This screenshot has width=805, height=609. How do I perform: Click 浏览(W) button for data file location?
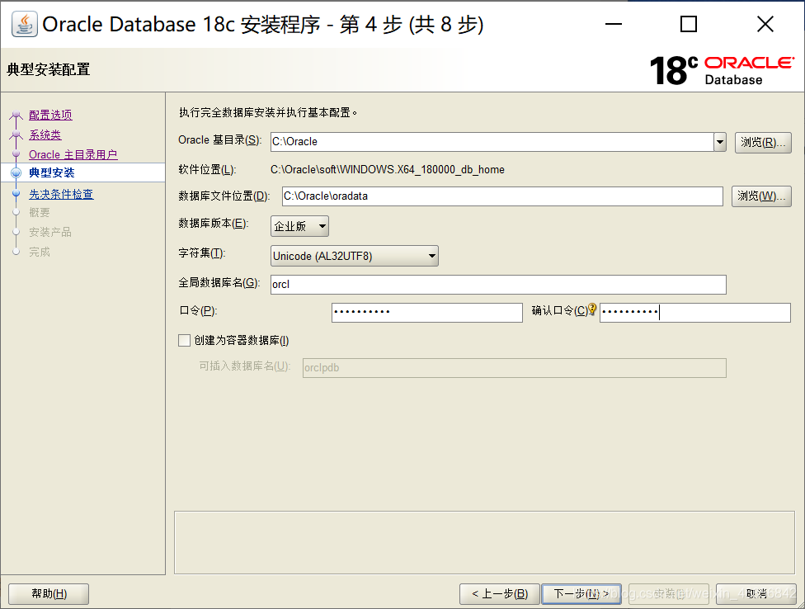[x=761, y=196]
